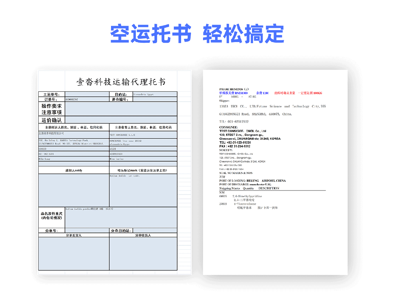
Task: Select the blank box under '通知人notify'
Action: click(x=74, y=190)
